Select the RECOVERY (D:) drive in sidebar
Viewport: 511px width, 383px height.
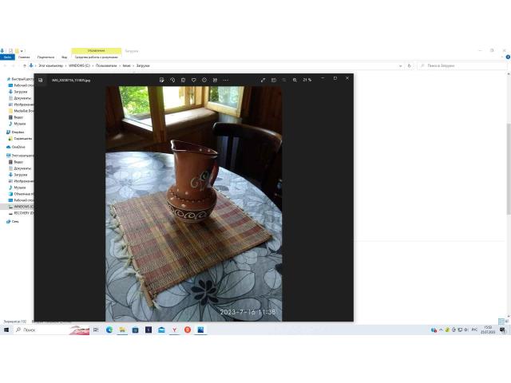pyautogui.click(x=21, y=213)
